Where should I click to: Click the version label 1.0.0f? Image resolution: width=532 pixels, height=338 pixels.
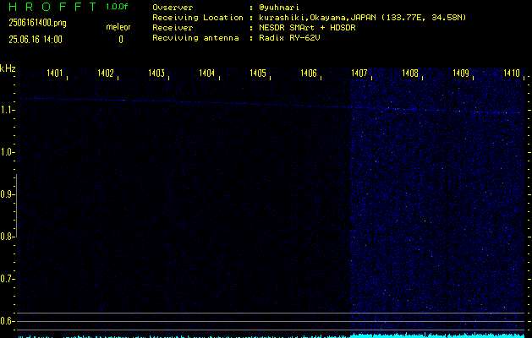(117, 7)
